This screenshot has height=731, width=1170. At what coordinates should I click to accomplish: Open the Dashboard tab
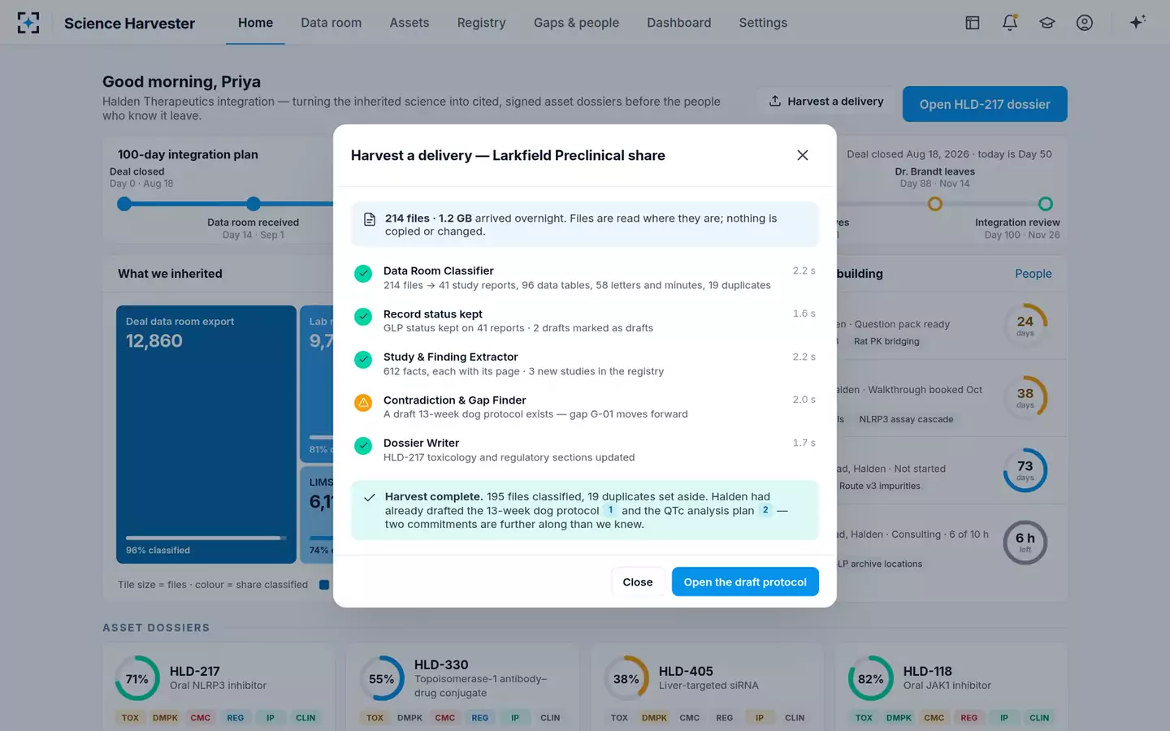pos(679,23)
